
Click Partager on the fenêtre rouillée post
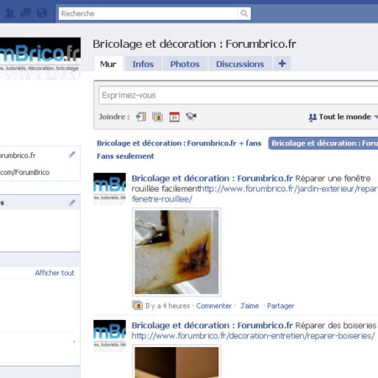pos(281,306)
